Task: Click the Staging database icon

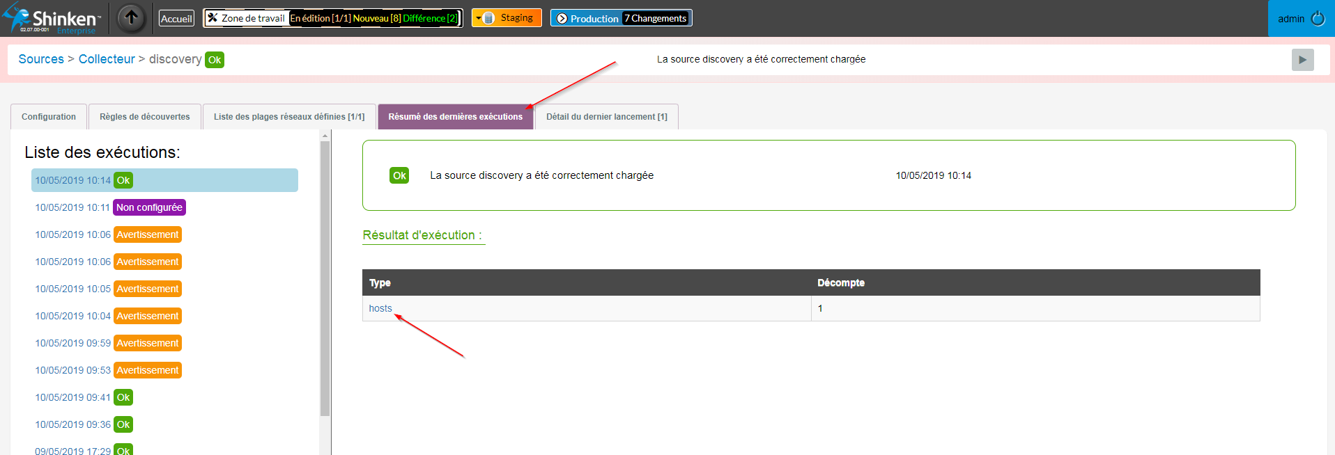Action: point(489,18)
